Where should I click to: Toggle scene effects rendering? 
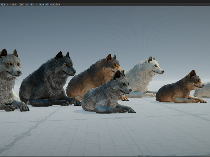(41, 4)
